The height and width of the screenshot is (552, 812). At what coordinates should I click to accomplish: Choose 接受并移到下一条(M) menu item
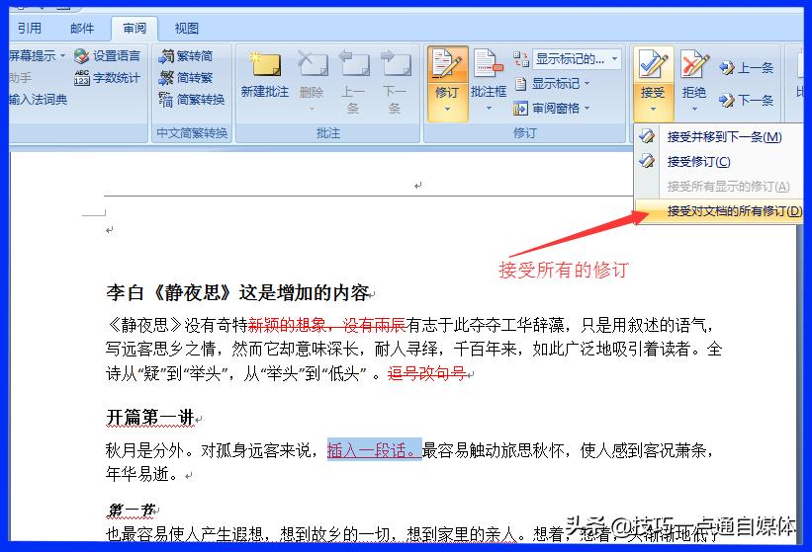coord(719,137)
